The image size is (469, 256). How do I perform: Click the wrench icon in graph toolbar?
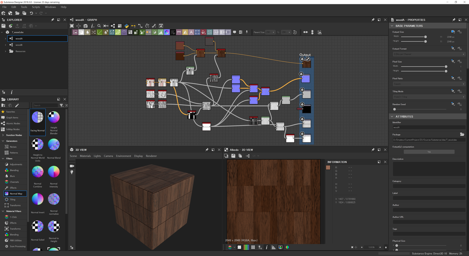coord(154,26)
